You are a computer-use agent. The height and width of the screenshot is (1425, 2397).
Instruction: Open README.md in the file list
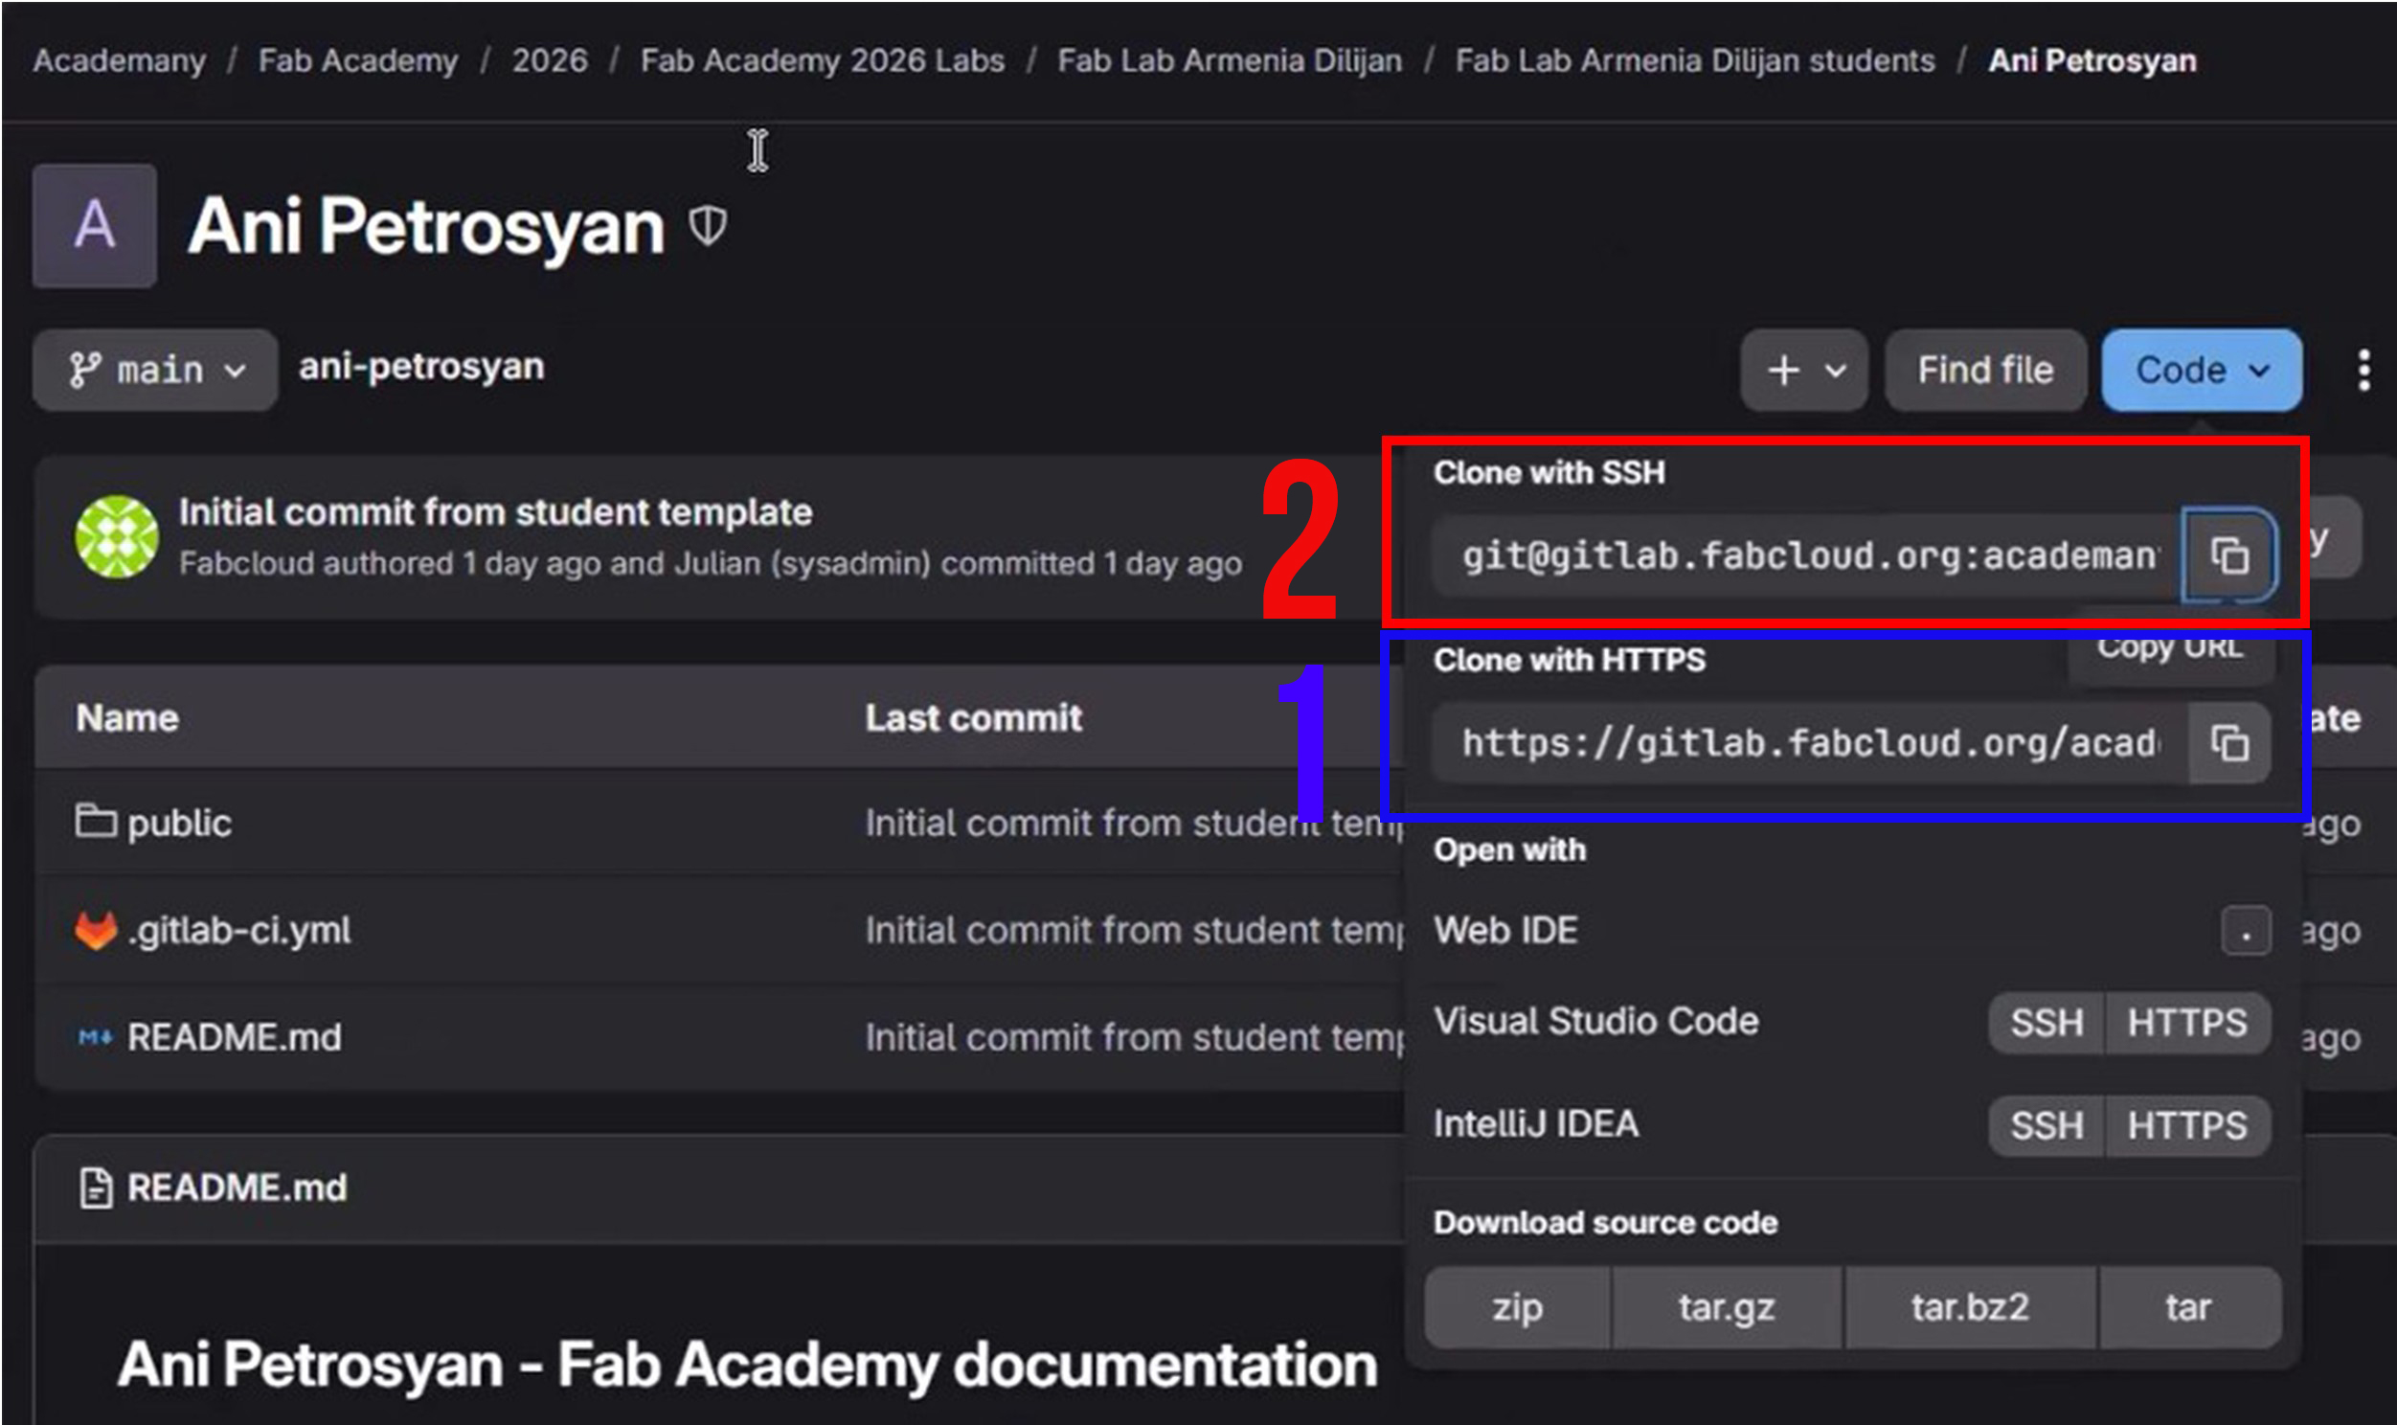(x=234, y=1037)
